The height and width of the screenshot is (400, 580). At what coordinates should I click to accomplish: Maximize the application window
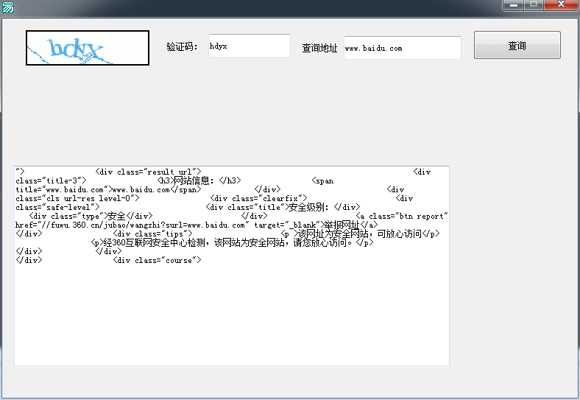534,5
